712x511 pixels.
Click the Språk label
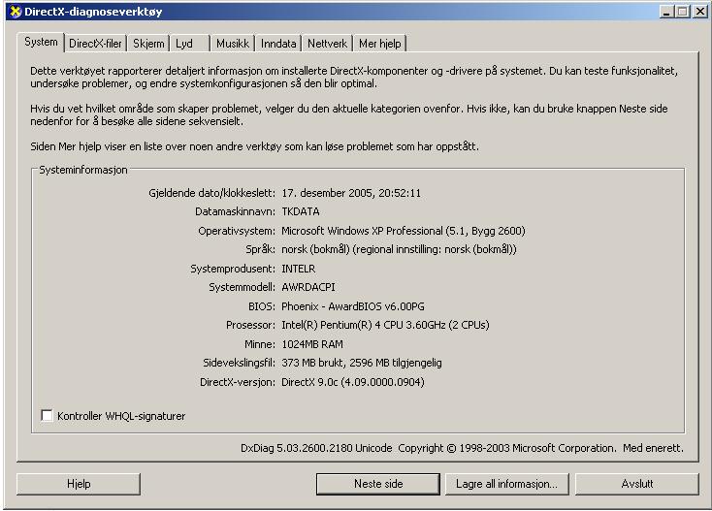click(260, 249)
